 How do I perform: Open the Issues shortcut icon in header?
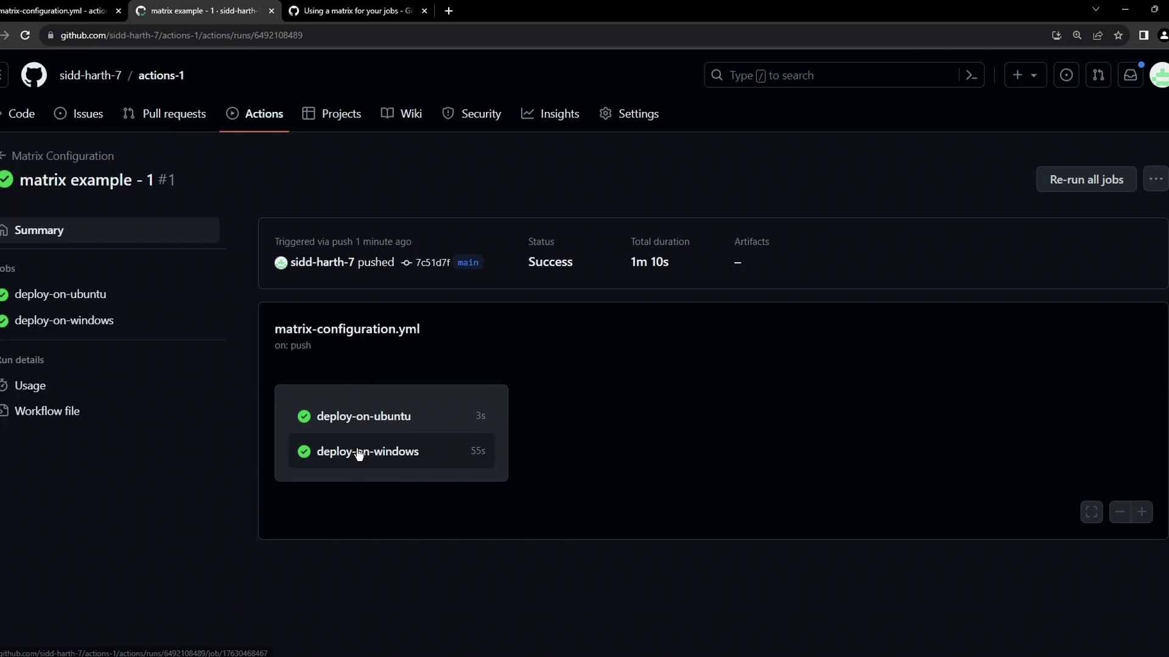(x=1066, y=75)
